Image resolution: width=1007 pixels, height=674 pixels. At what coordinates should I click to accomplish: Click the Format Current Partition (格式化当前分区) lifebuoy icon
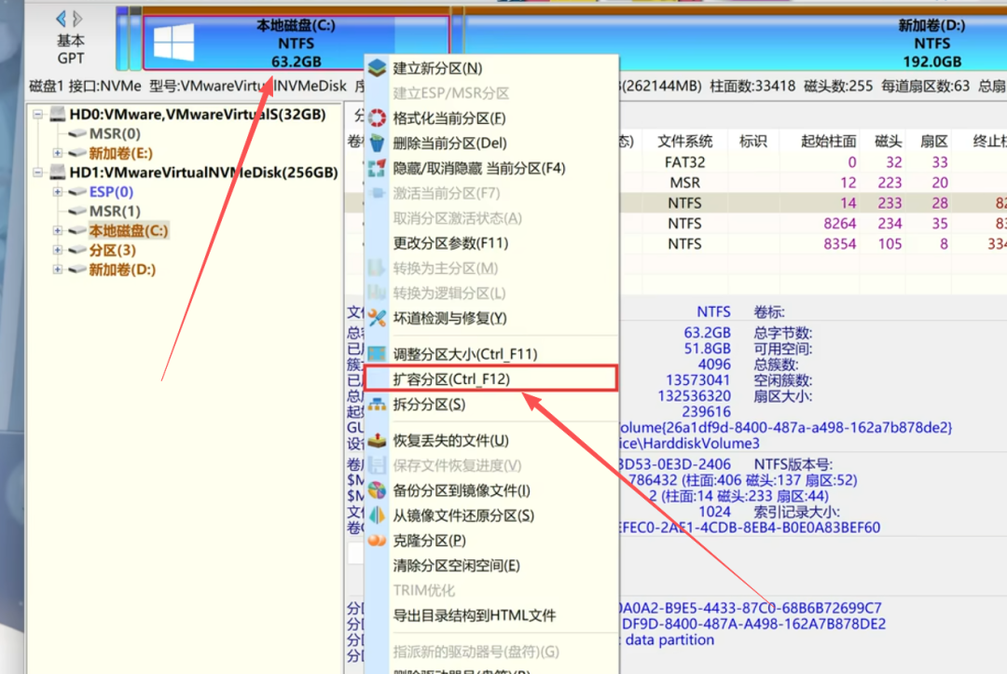[377, 118]
